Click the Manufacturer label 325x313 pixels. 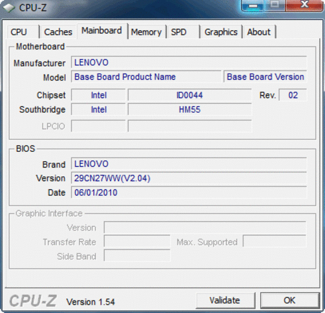tap(39, 63)
